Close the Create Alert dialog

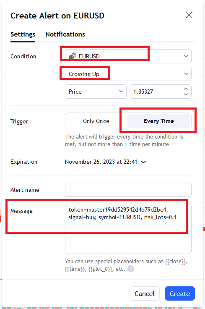pos(189,15)
